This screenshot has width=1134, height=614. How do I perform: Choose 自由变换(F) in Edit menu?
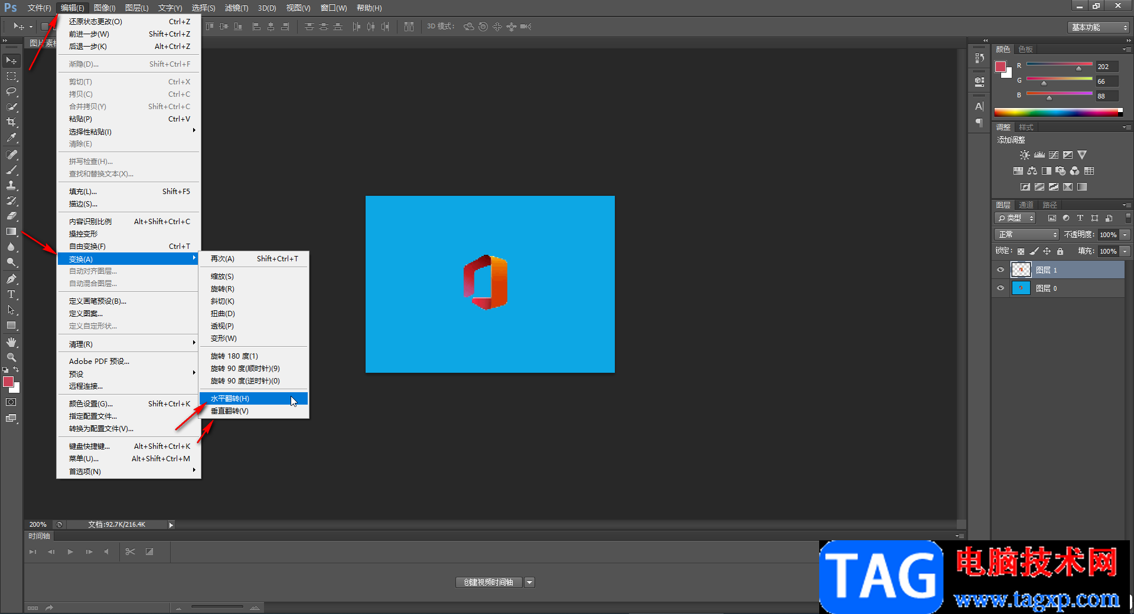128,247
